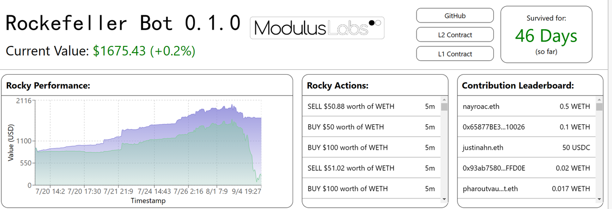Image resolution: width=612 pixels, height=209 pixels.
Task: Click justinahn.eth leaderboard entry
Action: click(526, 147)
